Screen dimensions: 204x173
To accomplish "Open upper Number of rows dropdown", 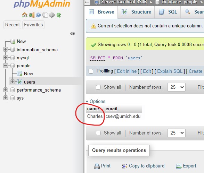I will click(177, 87).
